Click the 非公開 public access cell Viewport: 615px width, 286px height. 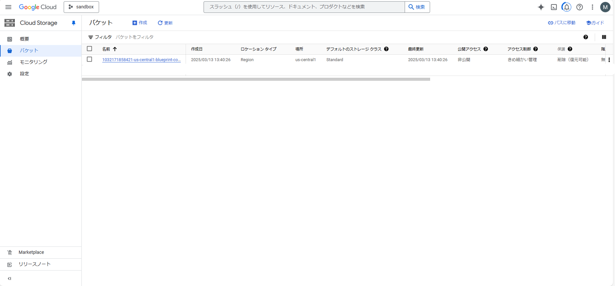pos(464,60)
